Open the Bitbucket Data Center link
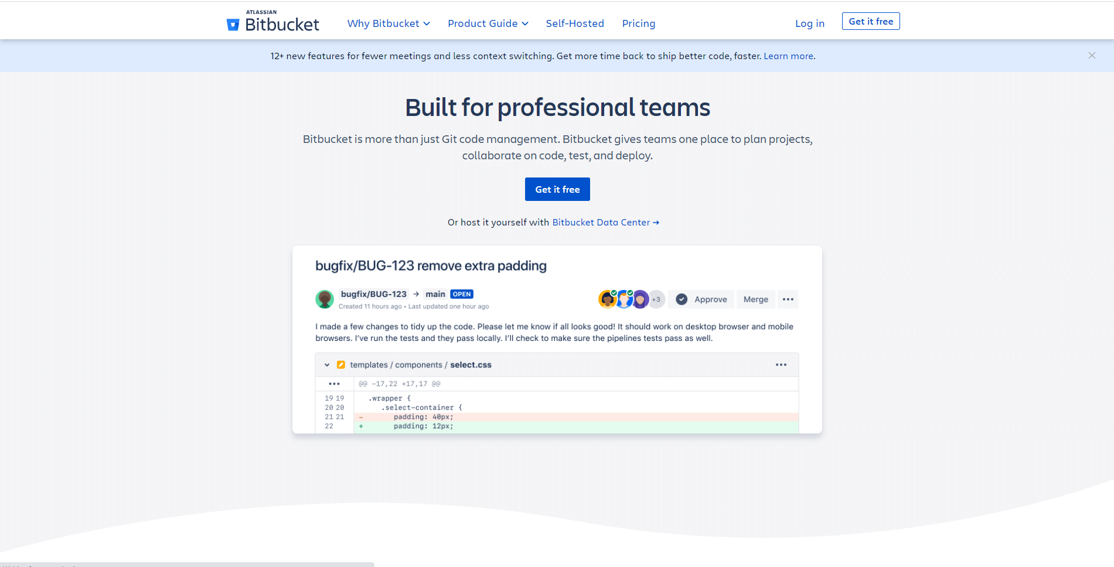This screenshot has width=1114, height=567. (x=605, y=223)
